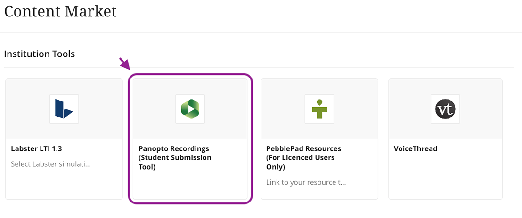The width and height of the screenshot is (522, 218).
Task: Click the VoiceThread vt logo icon
Action: click(x=445, y=109)
